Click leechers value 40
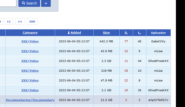 click(x=140, y=41)
